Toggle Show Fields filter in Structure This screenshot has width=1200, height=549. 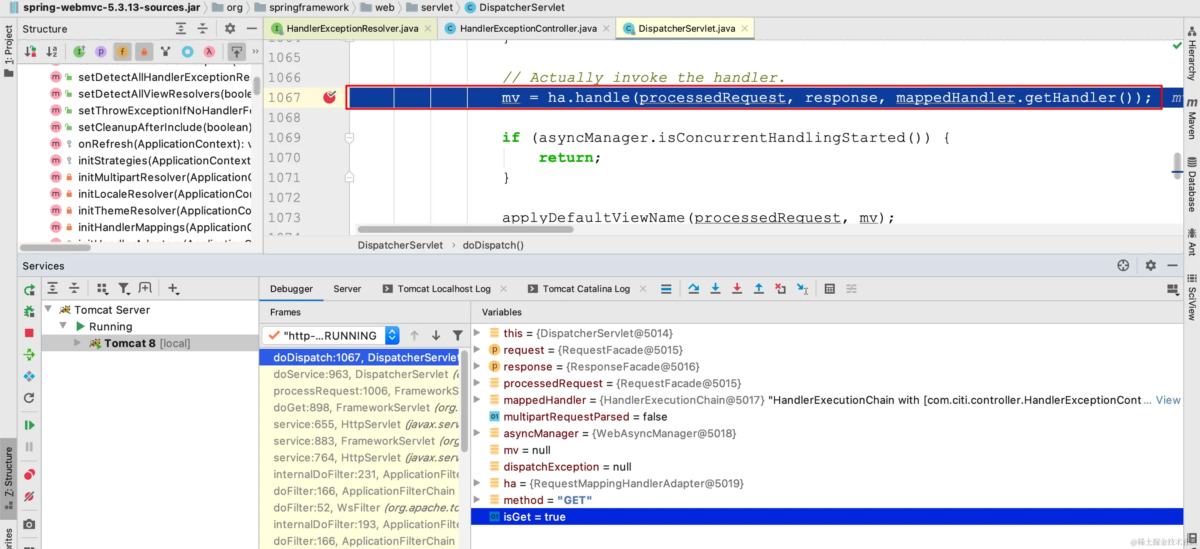coord(122,52)
